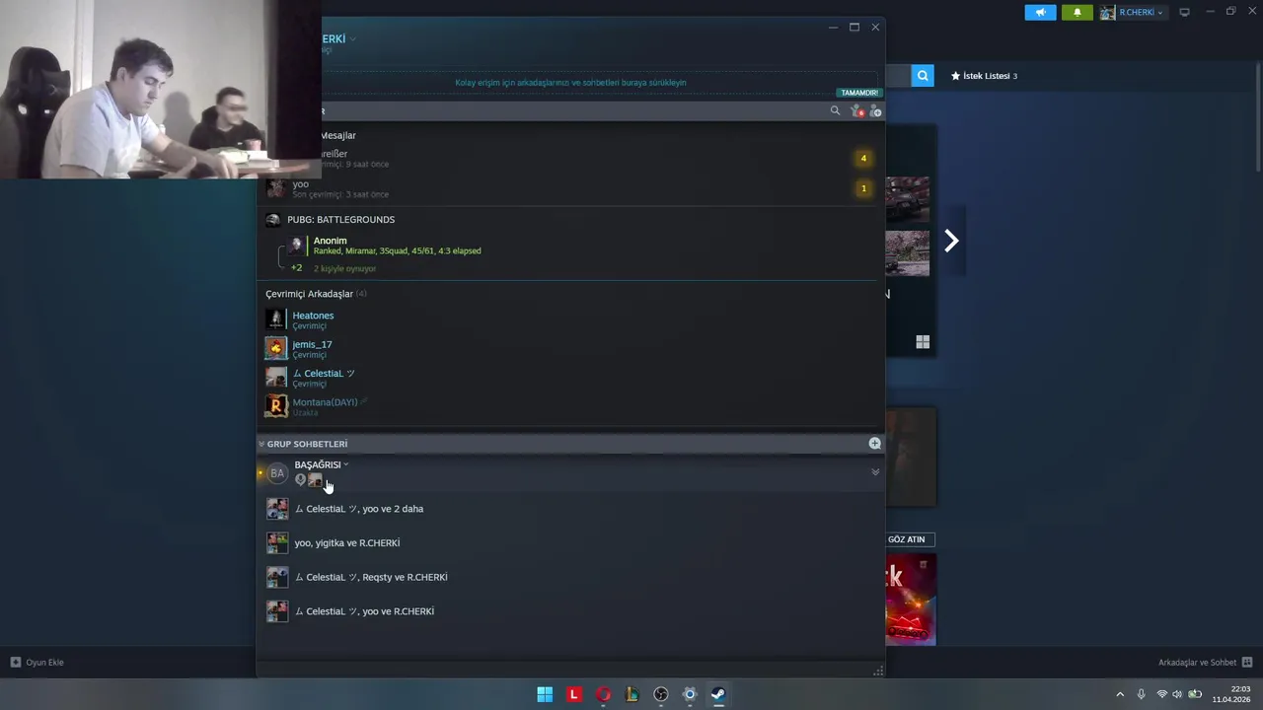
Task: Open OBS Studio from taskbar
Action: pyautogui.click(x=661, y=694)
